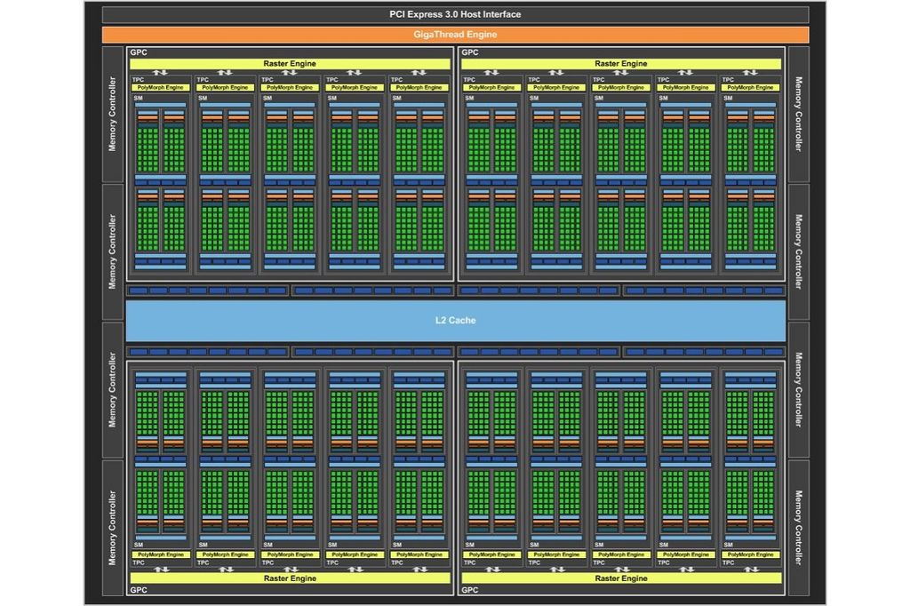Switch to the top-right GPC tab
Screen dimensions: 910x606
(467, 52)
